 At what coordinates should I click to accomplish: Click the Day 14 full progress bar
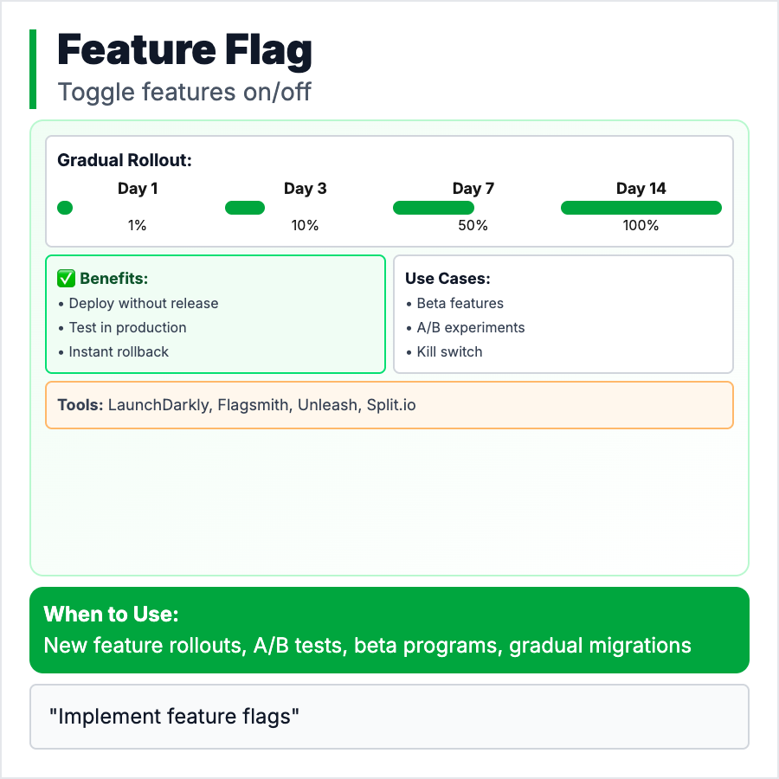[641, 208]
